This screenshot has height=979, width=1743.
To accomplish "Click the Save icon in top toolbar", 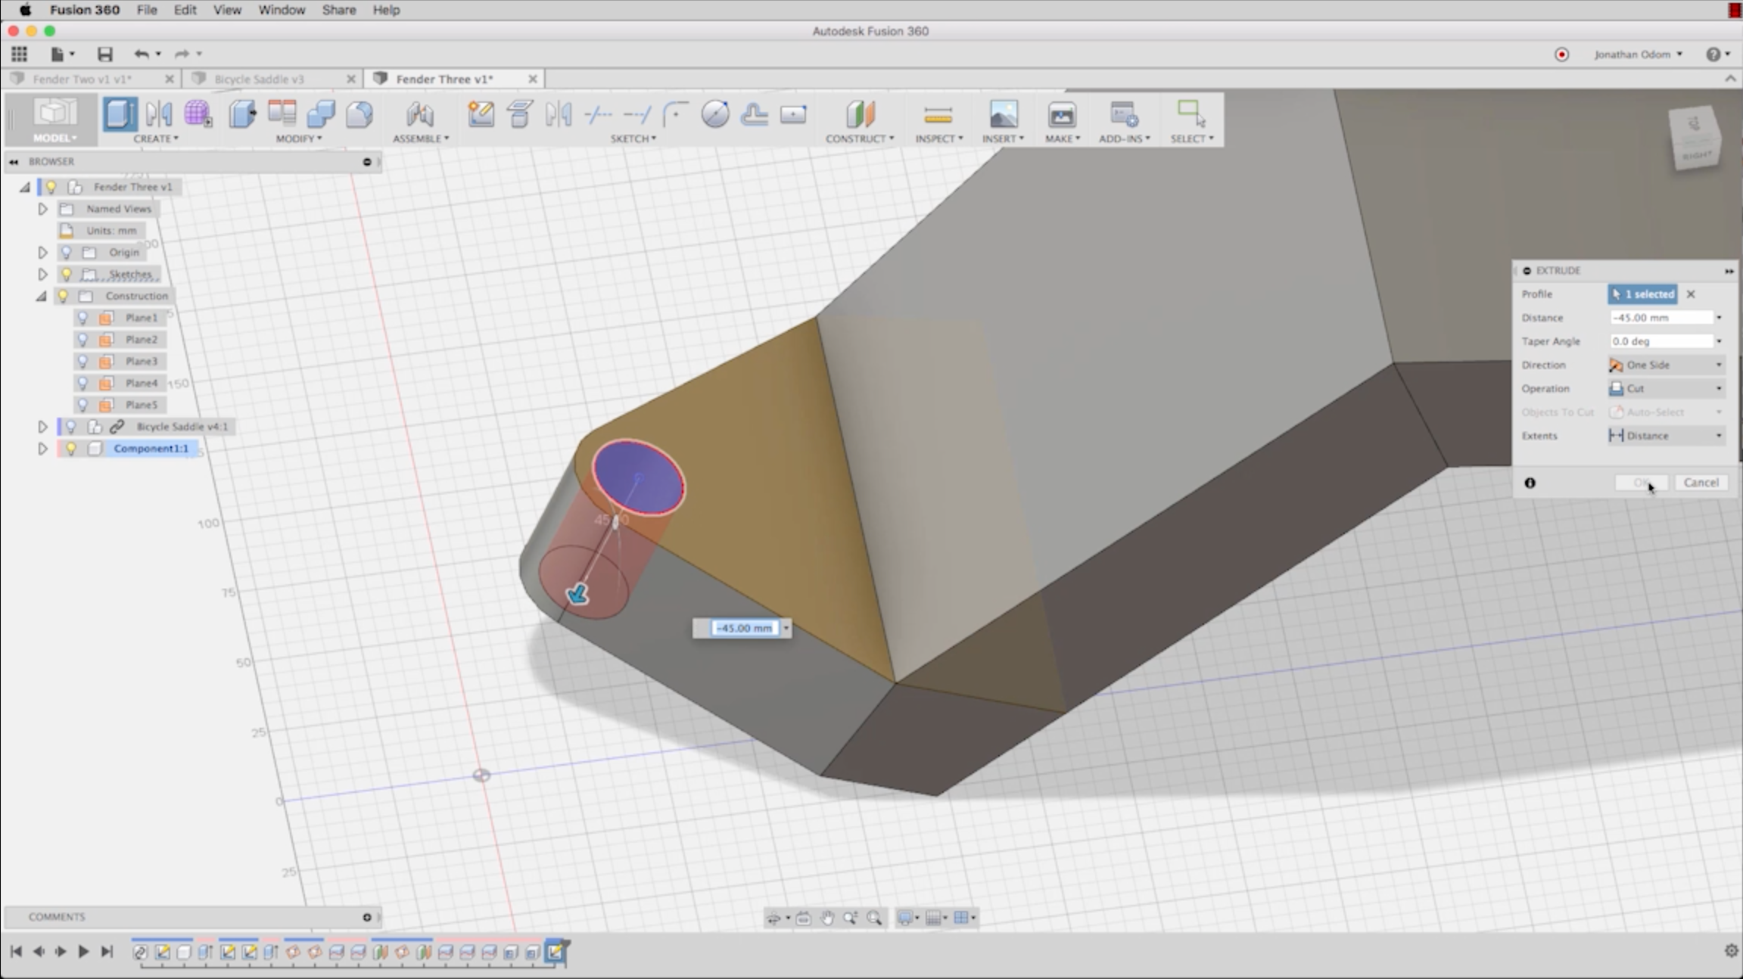I will pos(104,54).
